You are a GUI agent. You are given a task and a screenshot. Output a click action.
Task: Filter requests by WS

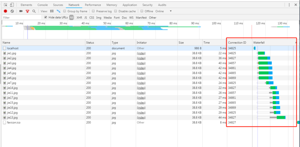coord(131,18)
